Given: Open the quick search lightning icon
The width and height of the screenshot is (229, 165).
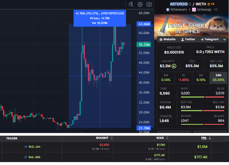Looking at the screenshot, I should point(131,4).
